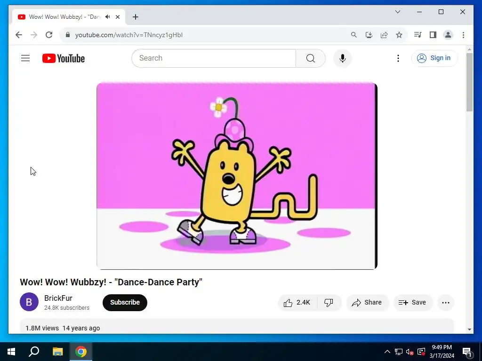Mute tab via speaker icon on tab
The image size is (482, 361).
(x=108, y=17)
